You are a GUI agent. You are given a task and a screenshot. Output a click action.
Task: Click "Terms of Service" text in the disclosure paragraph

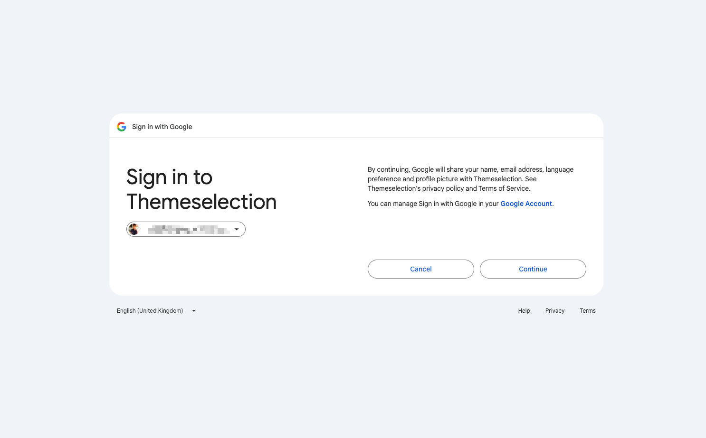[504, 188]
